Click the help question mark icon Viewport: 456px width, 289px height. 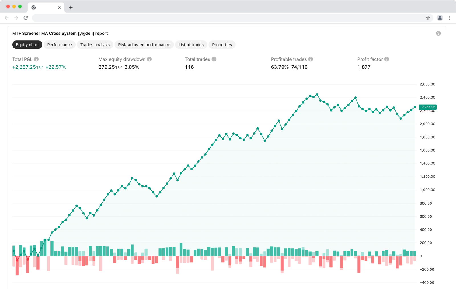pos(438,33)
